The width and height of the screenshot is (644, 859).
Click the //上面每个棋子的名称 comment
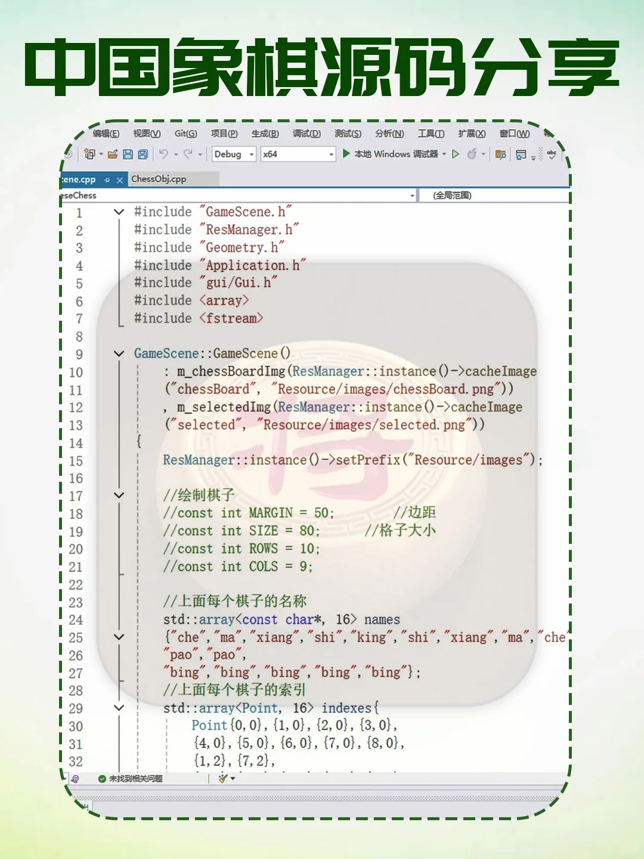click(x=235, y=601)
